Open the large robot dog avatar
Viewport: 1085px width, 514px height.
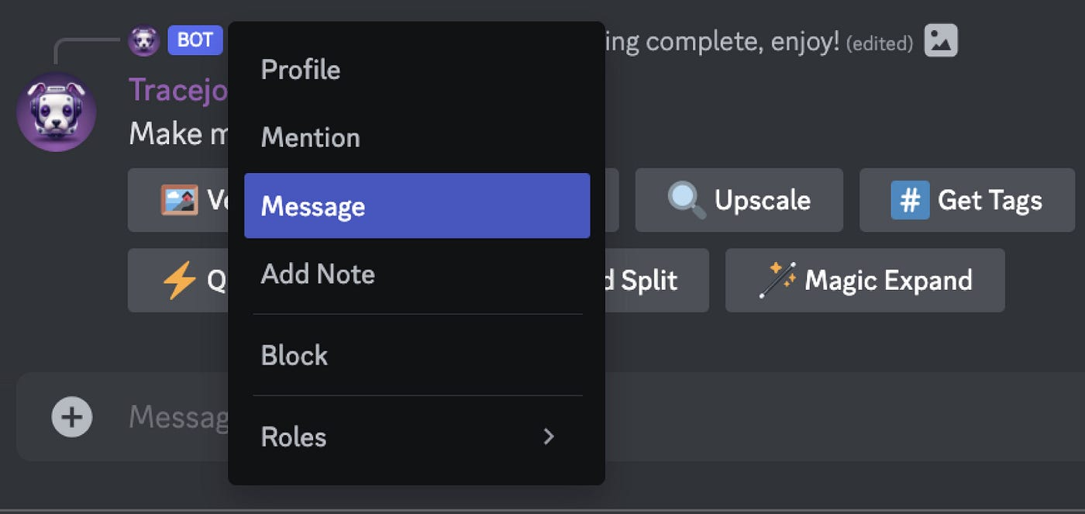[x=57, y=112]
